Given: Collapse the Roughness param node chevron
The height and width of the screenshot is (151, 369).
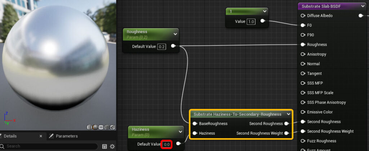Looking at the screenshot, I should click(175, 34).
